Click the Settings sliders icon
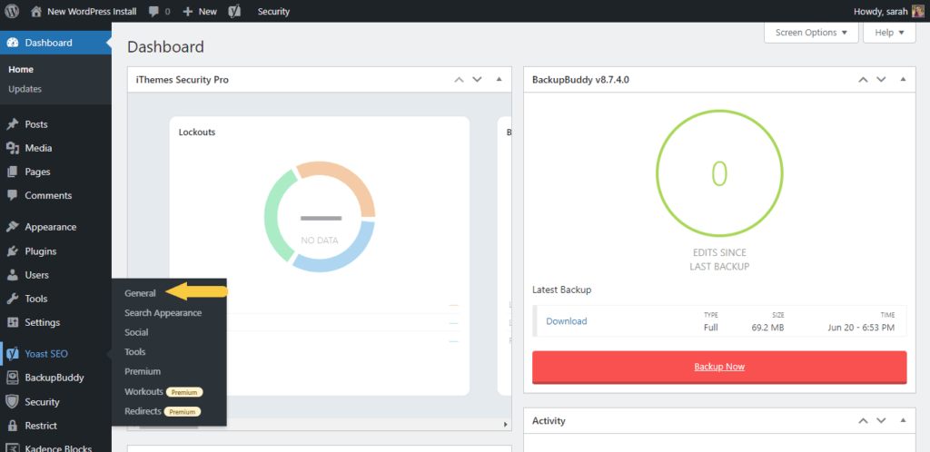930x452 pixels. (x=13, y=323)
